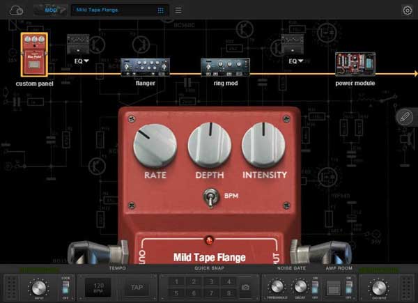Click the RATE knob

click(x=155, y=146)
